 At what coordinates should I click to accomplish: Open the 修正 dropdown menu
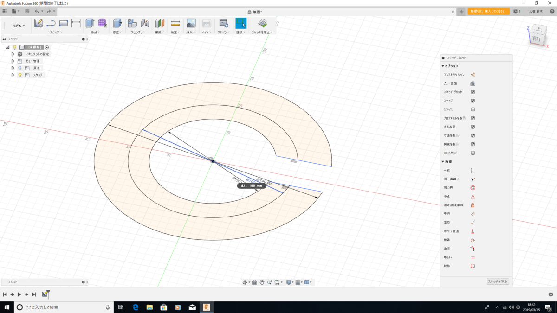[117, 32]
